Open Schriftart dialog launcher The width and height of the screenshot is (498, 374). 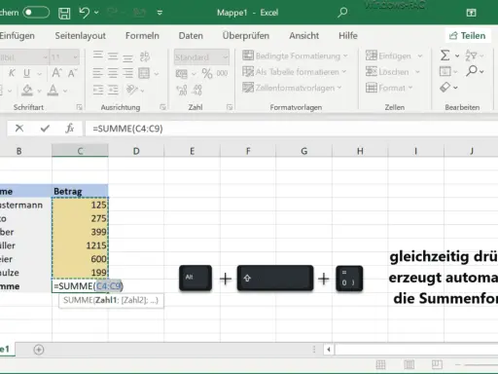click(79, 107)
